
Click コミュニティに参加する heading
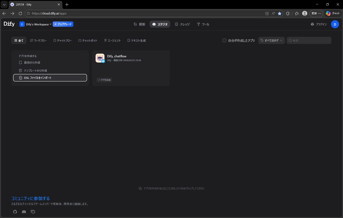tap(31, 198)
